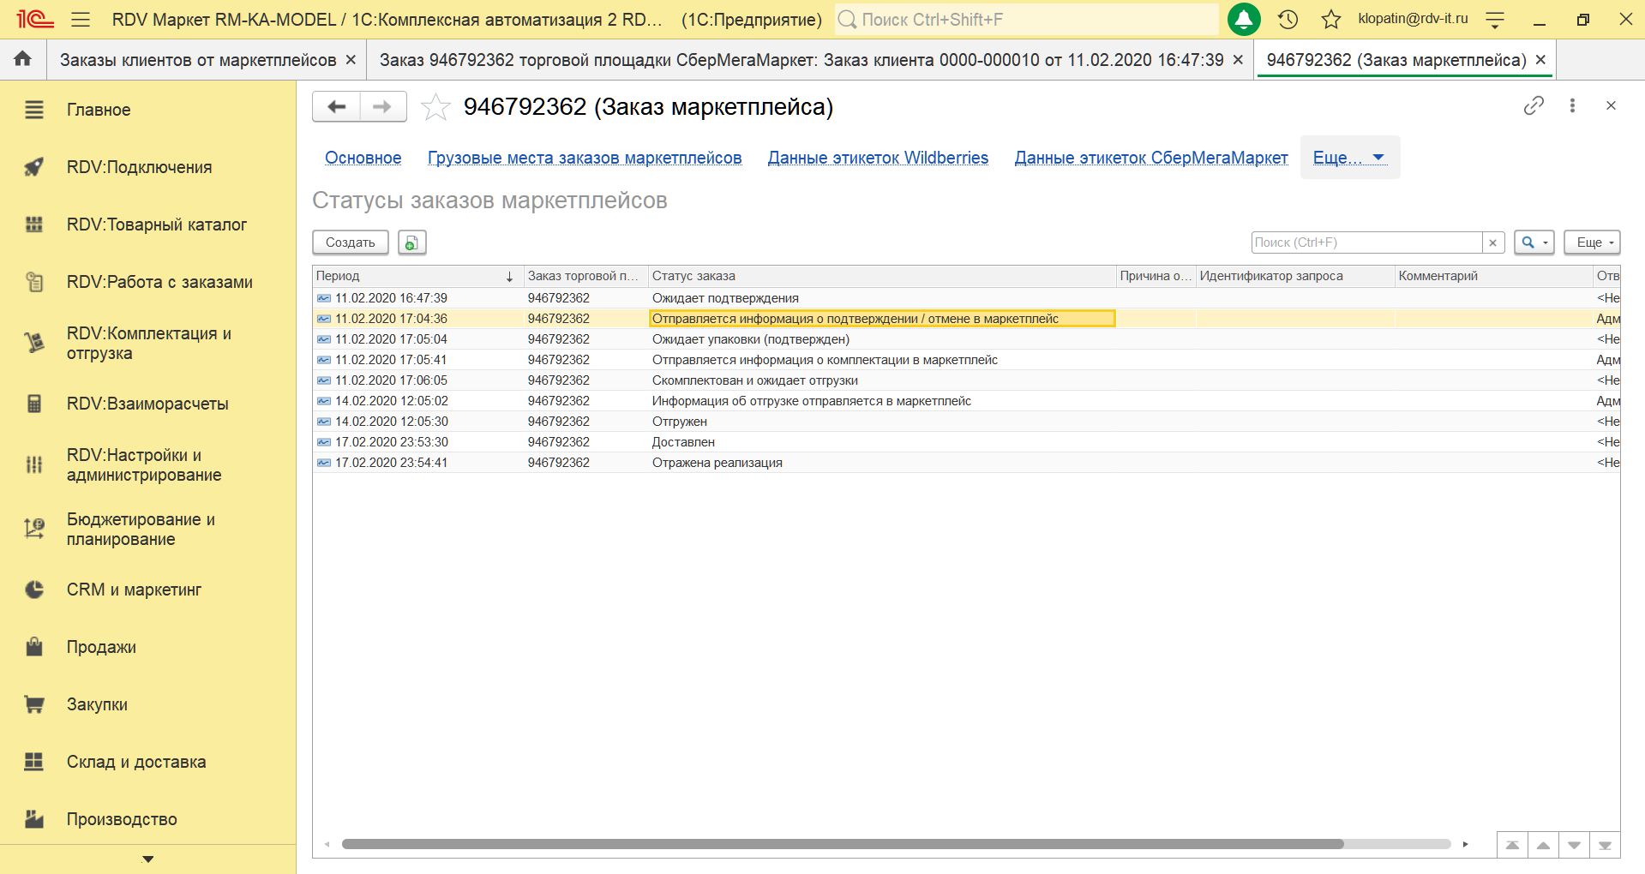
Task: Open the Еще dropdown above the table
Action: (1591, 242)
